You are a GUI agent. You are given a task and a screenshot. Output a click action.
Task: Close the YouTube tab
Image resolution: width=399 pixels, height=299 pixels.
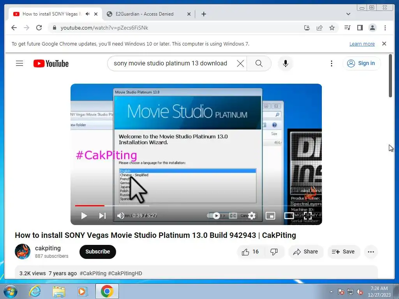point(96,14)
